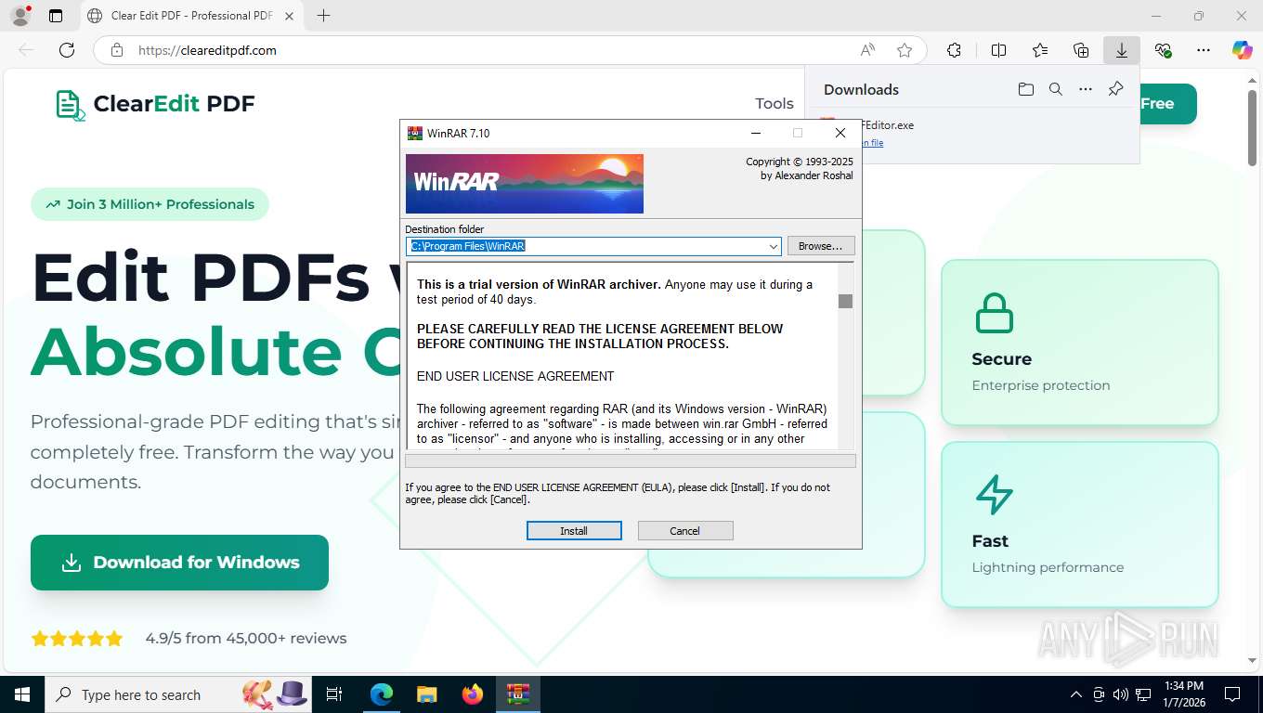Click the Windows Start button
This screenshot has width=1263, height=713.
click(x=22, y=694)
